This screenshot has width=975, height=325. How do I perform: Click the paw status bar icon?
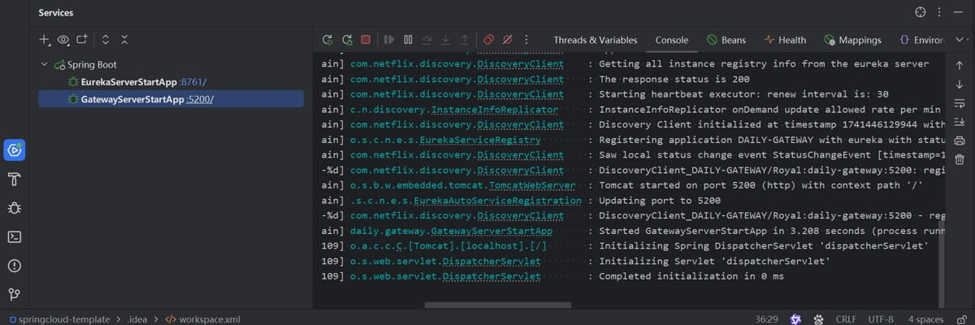[819, 319]
